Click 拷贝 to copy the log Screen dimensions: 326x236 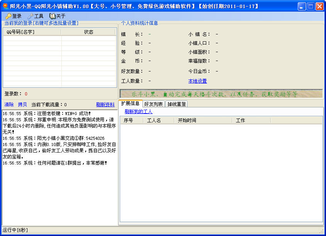(22, 105)
